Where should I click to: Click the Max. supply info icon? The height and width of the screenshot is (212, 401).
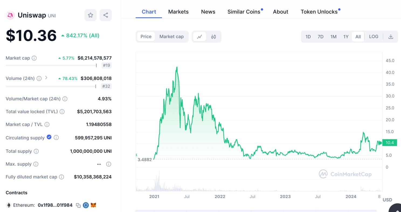[x=36, y=164]
